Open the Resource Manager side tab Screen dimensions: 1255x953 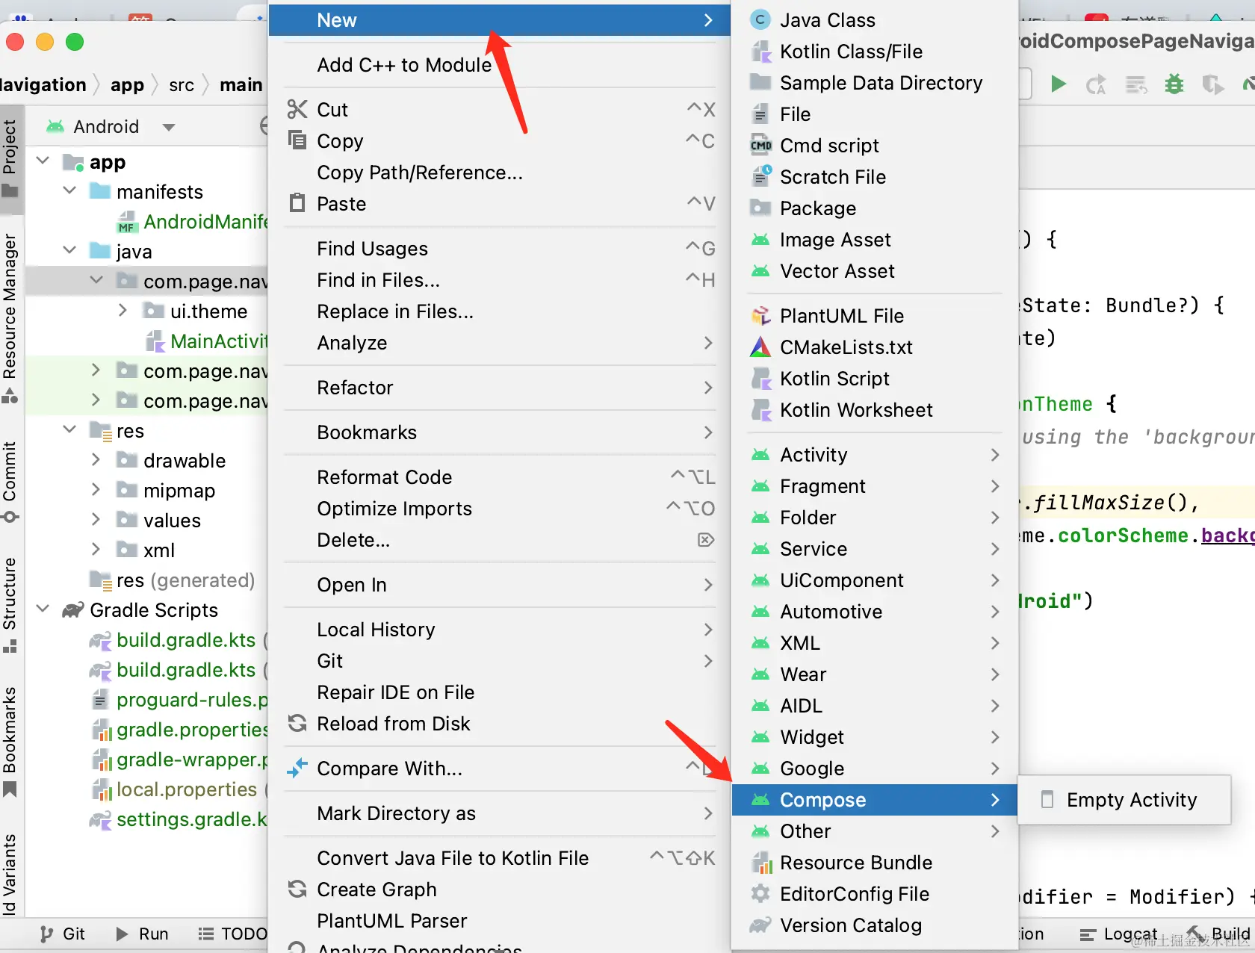10,318
